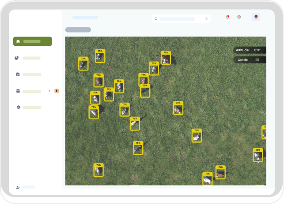Click the breadcrumb placeholder in top bar

(x=85, y=17)
